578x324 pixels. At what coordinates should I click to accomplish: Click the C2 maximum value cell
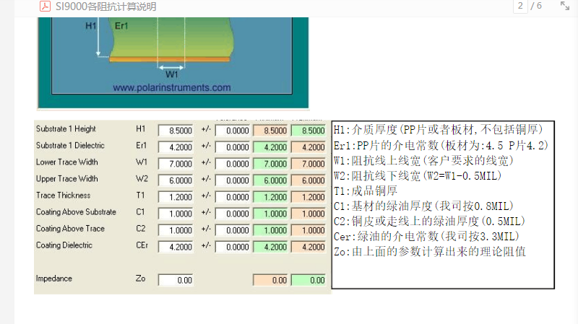[x=309, y=230]
